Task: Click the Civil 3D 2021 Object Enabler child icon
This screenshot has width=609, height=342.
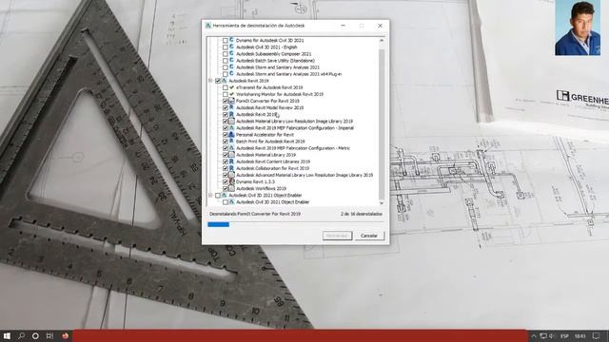Action: point(231,201)
